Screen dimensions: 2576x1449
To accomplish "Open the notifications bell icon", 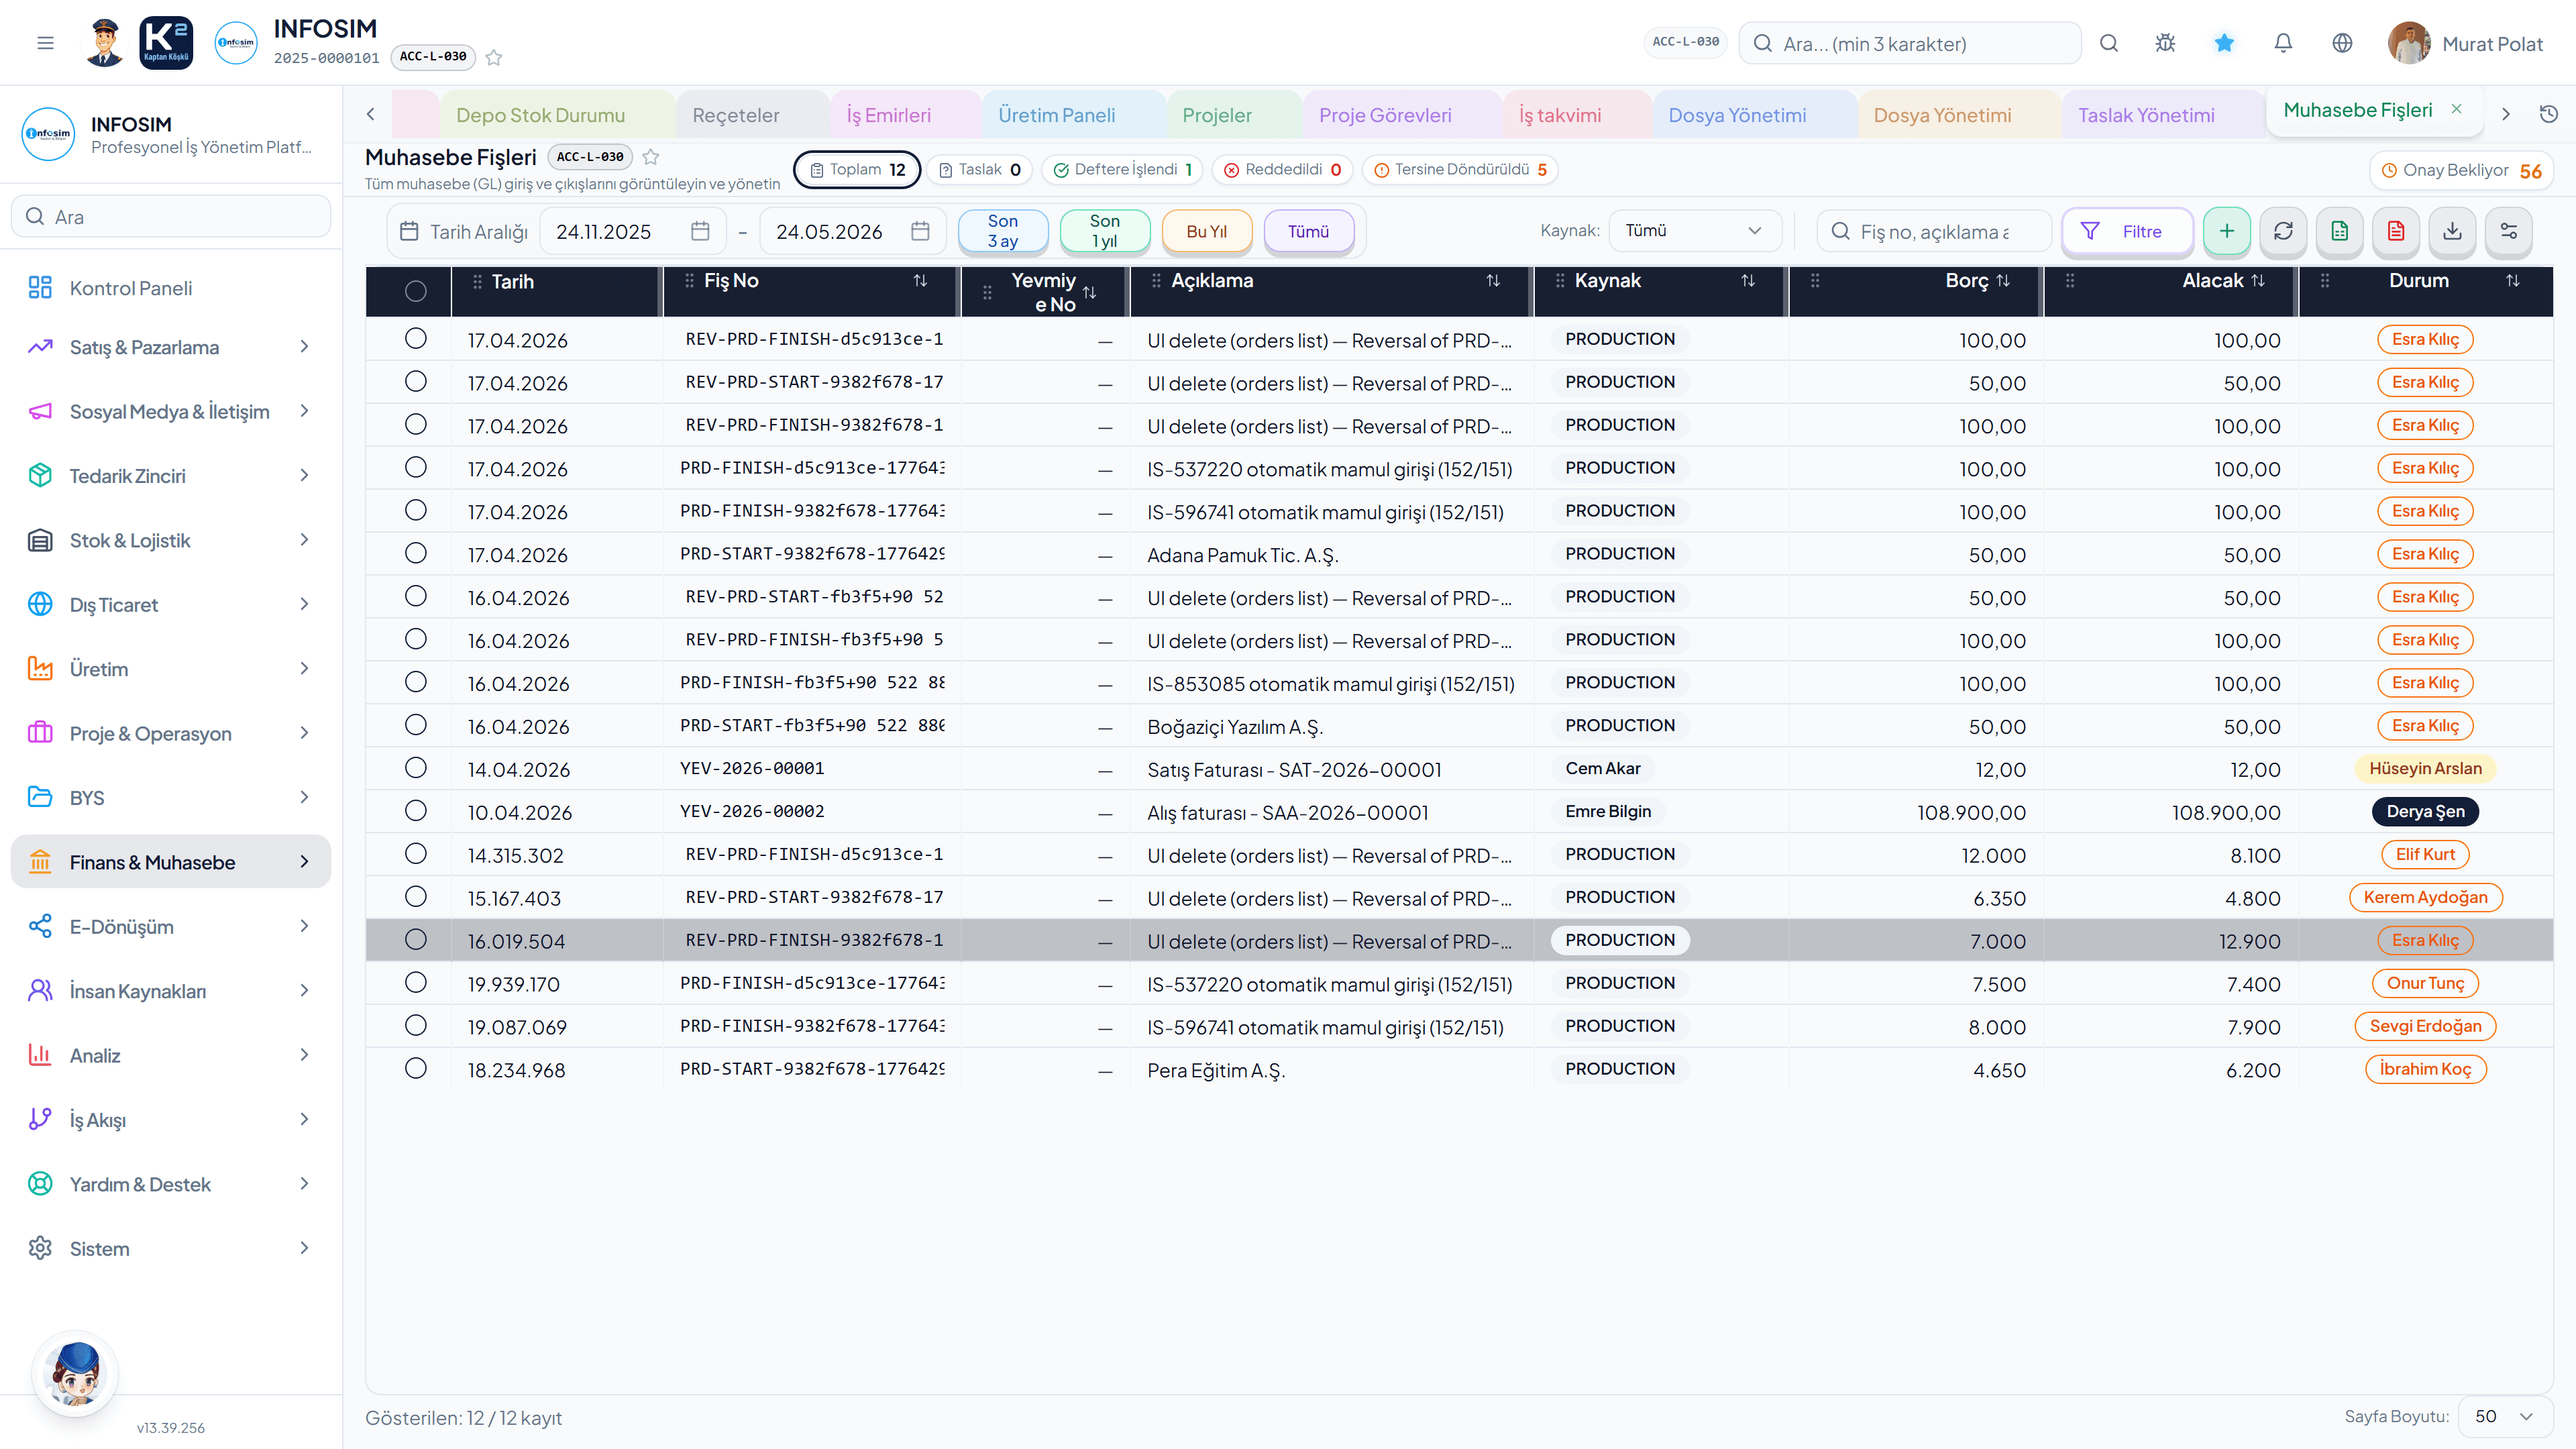I will [x=2283, y=43].
